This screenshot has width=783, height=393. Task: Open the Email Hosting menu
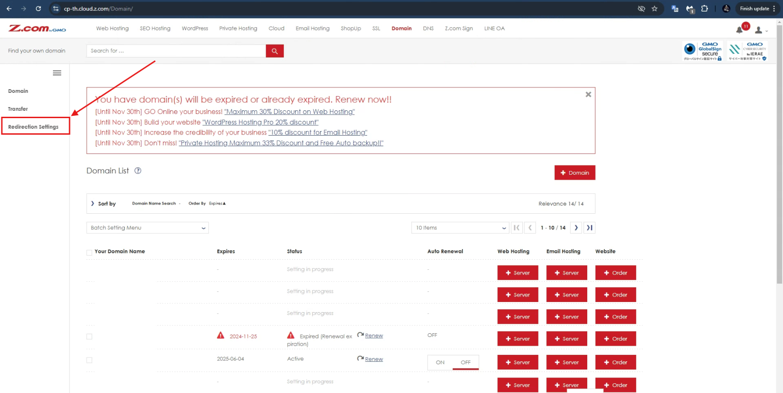click(x=313, y=28)
